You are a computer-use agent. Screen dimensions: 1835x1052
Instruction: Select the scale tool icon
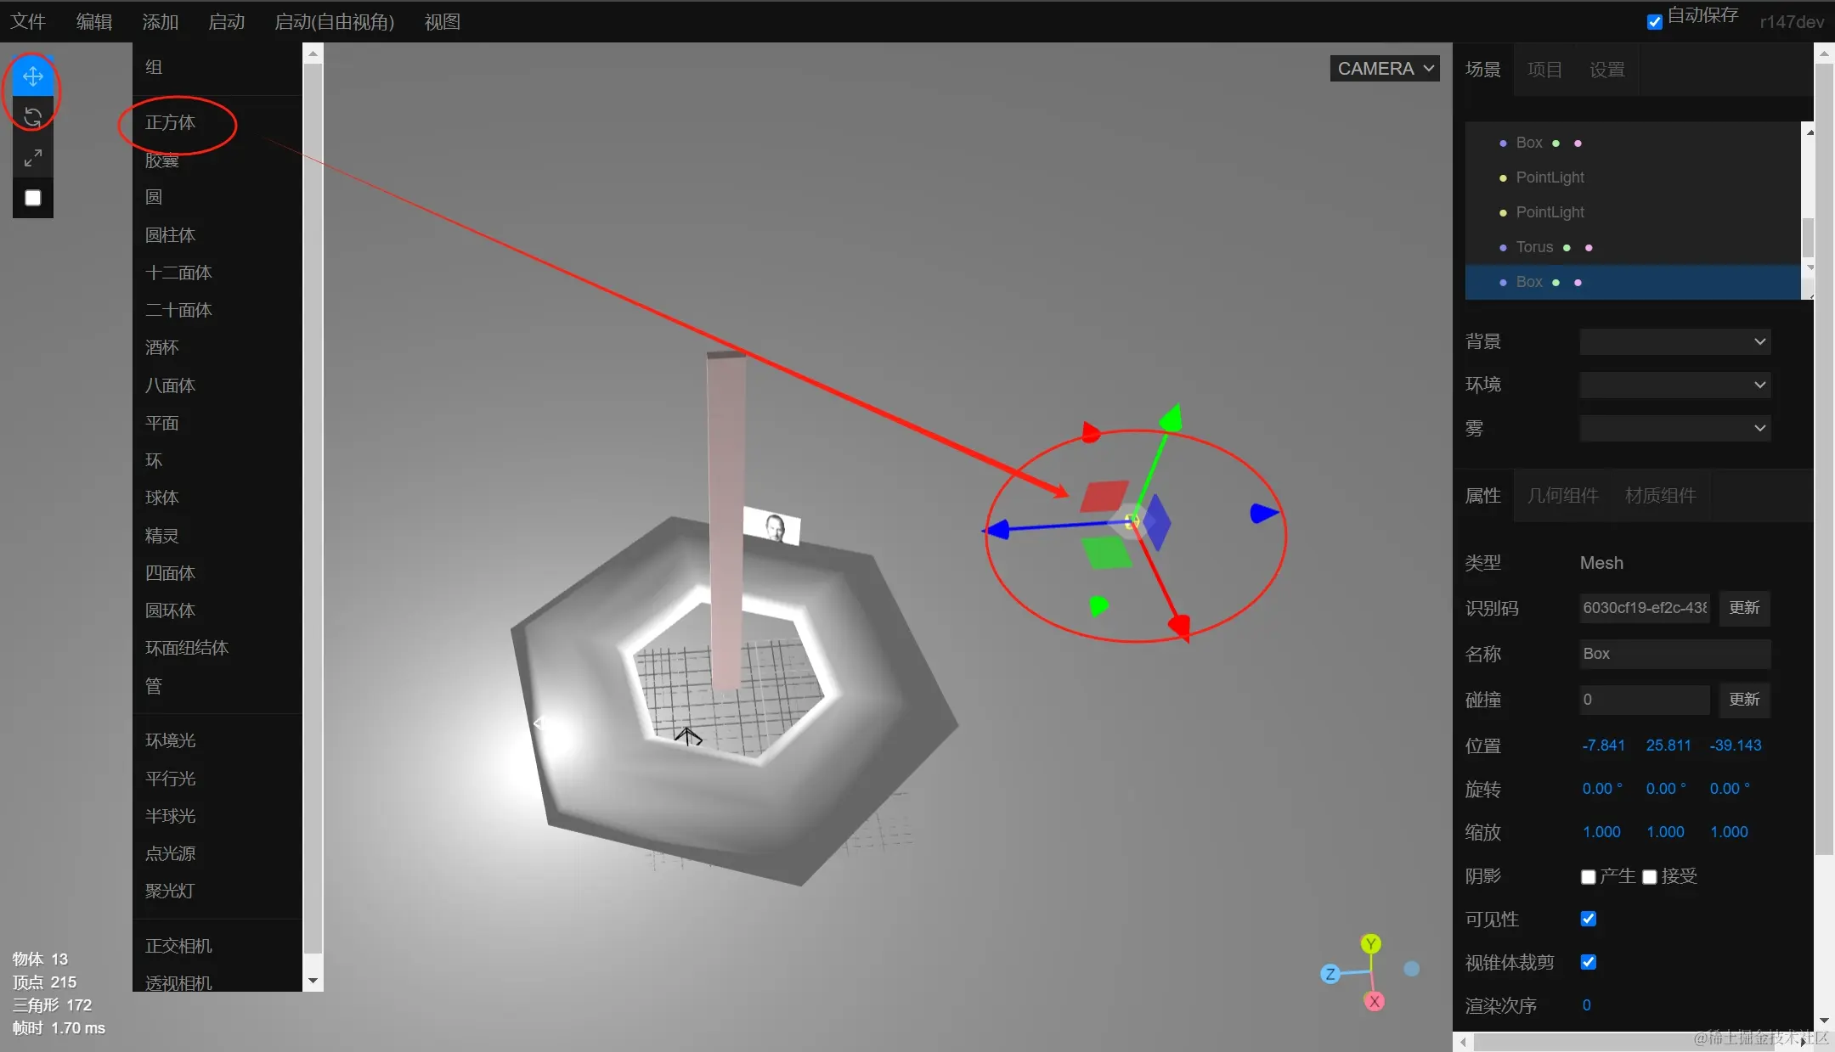pyautogui.click(x=33, y=158)
